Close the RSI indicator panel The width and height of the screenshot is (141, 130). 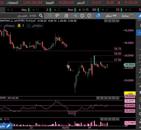click(98, 98)
